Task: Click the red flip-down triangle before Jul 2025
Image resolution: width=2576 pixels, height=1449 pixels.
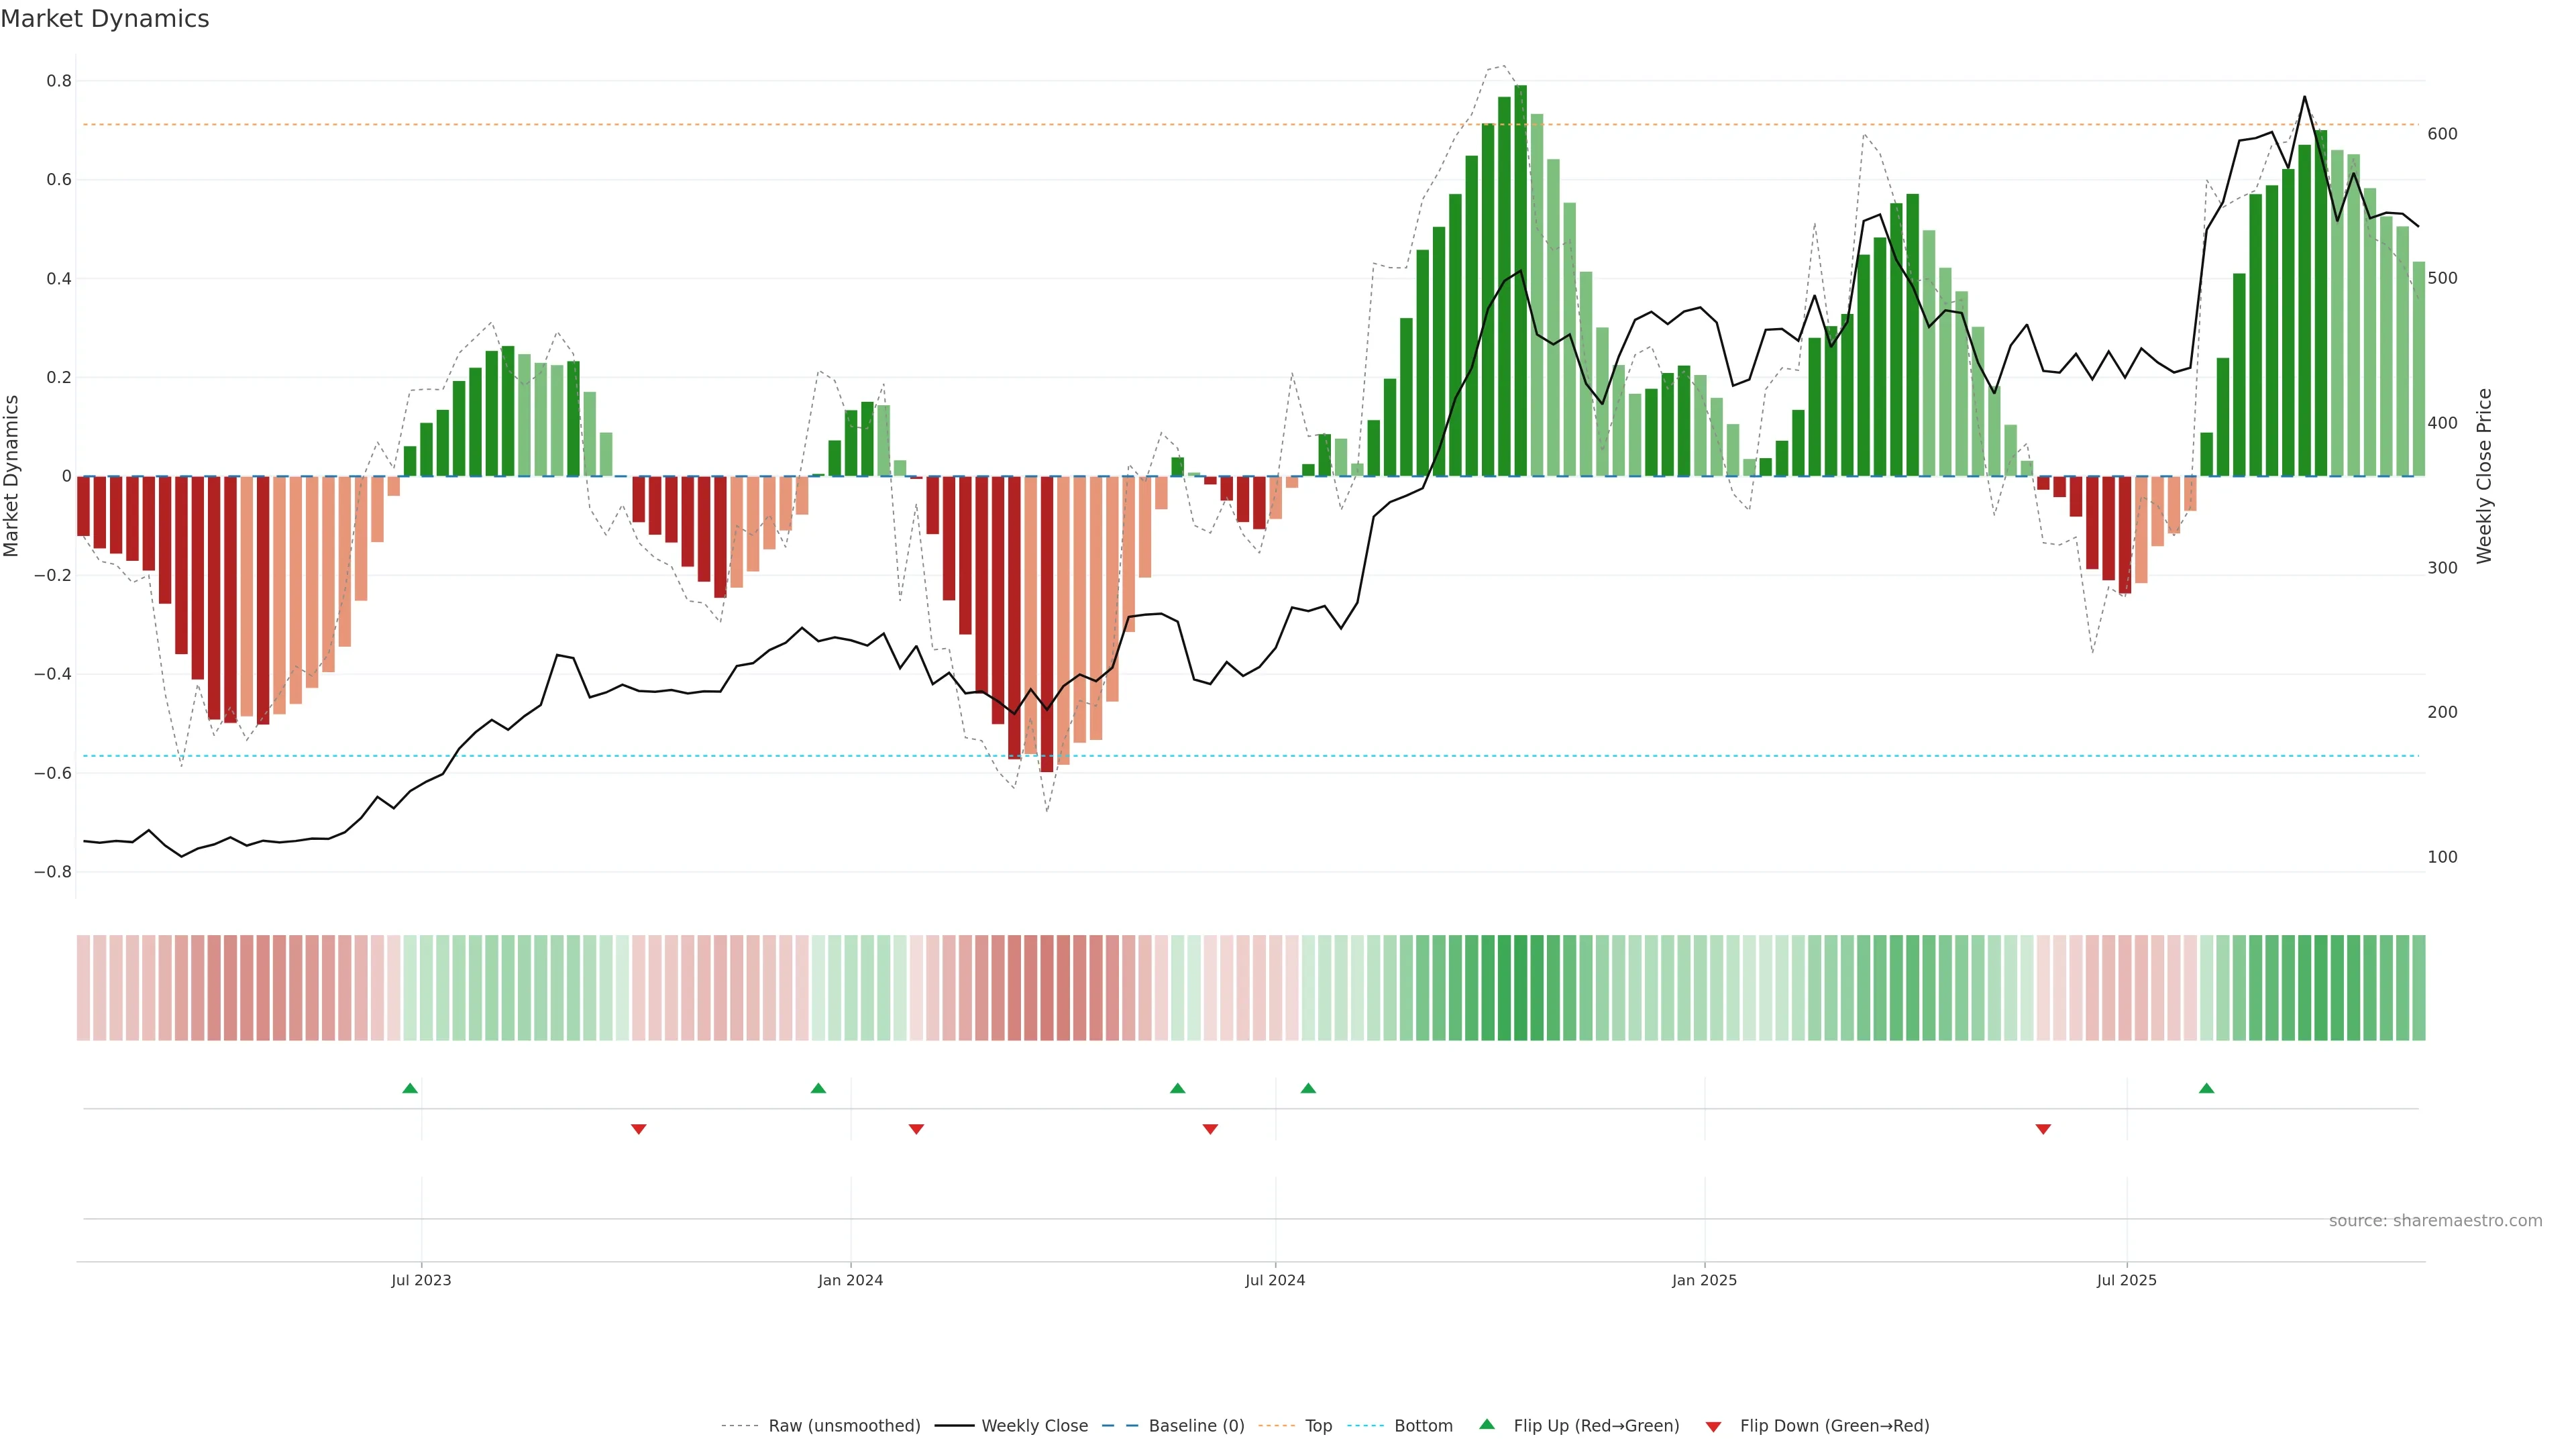Action: coord(2043,1129)
